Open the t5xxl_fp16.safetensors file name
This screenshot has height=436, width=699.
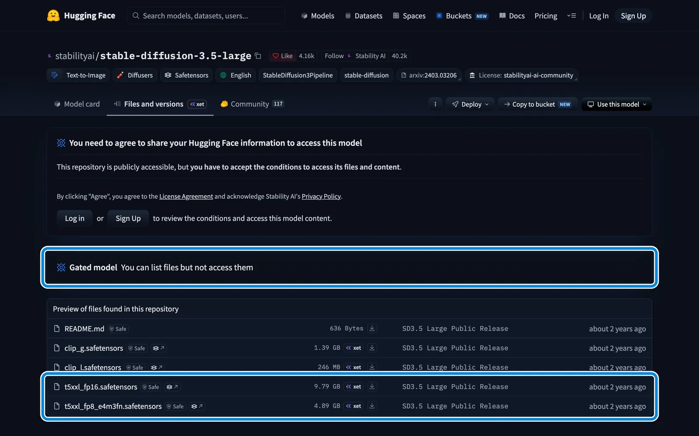pyautogui.click(x=101, y=387)
